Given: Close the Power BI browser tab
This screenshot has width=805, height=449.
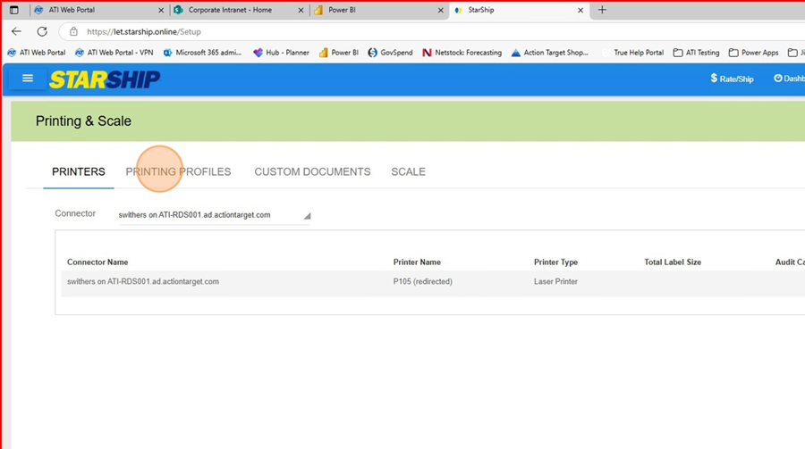Looking at the screenshot, I should tap(441, 10).
